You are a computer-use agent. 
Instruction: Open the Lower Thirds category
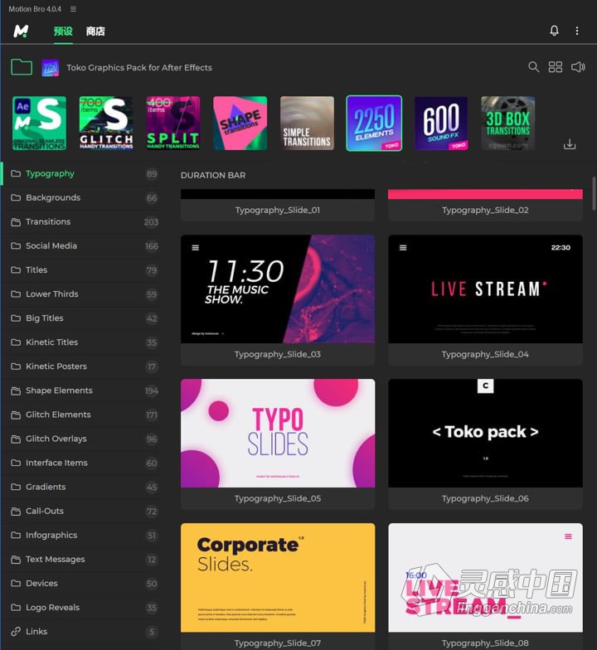(x=83, y=293)
